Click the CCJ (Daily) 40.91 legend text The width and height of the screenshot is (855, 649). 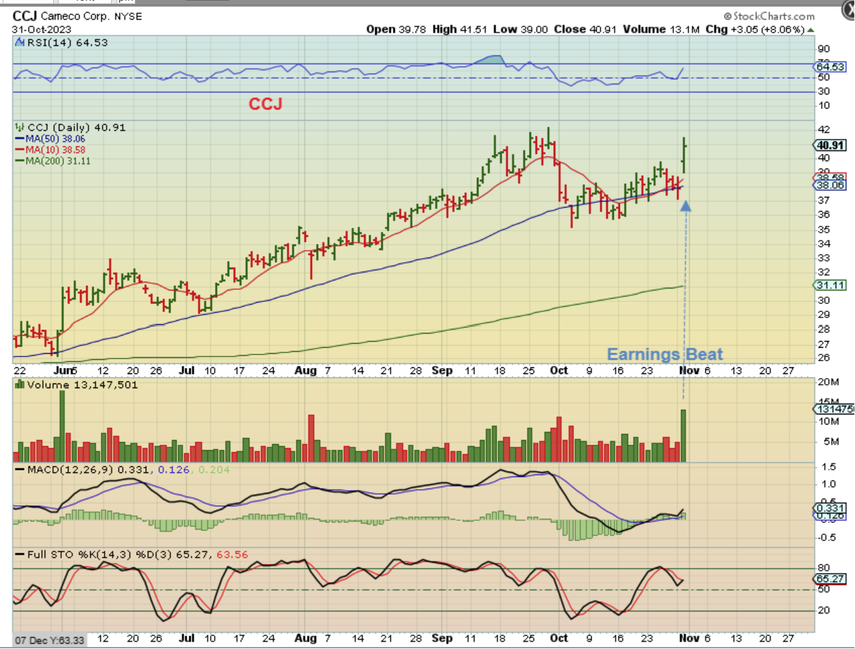[x=77, y=127]
